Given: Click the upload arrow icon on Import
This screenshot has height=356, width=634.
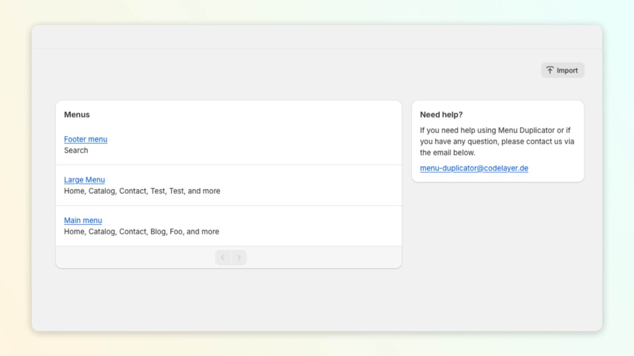Looking at the screenshot, I should 550,70.
